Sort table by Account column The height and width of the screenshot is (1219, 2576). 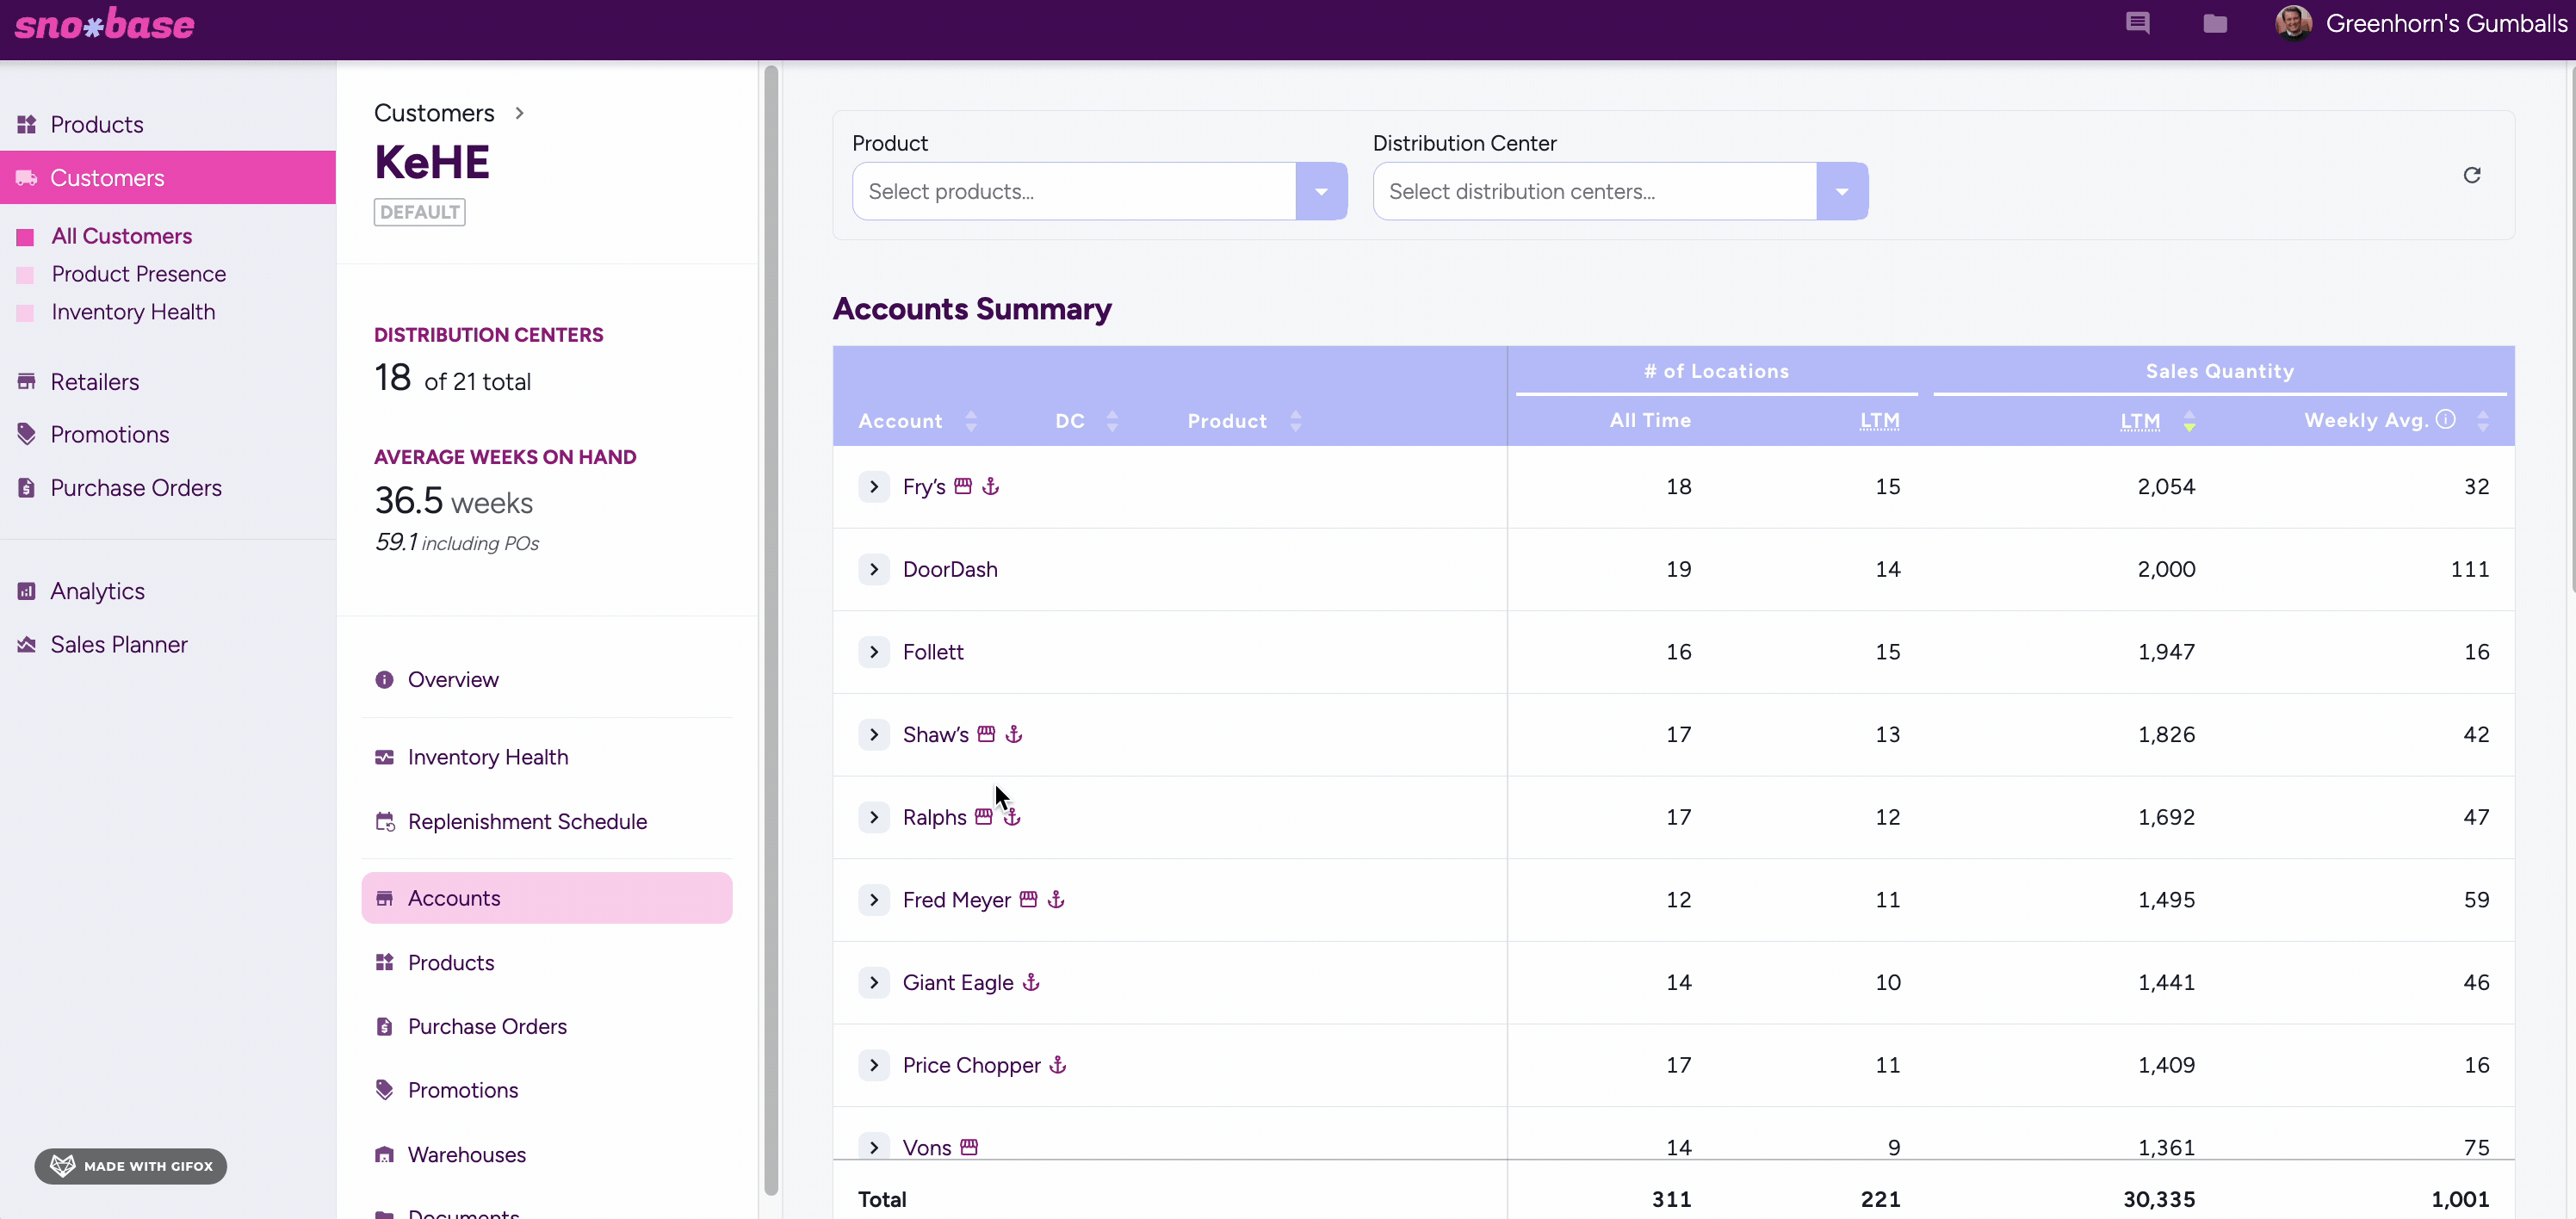(x=970, y=421)
